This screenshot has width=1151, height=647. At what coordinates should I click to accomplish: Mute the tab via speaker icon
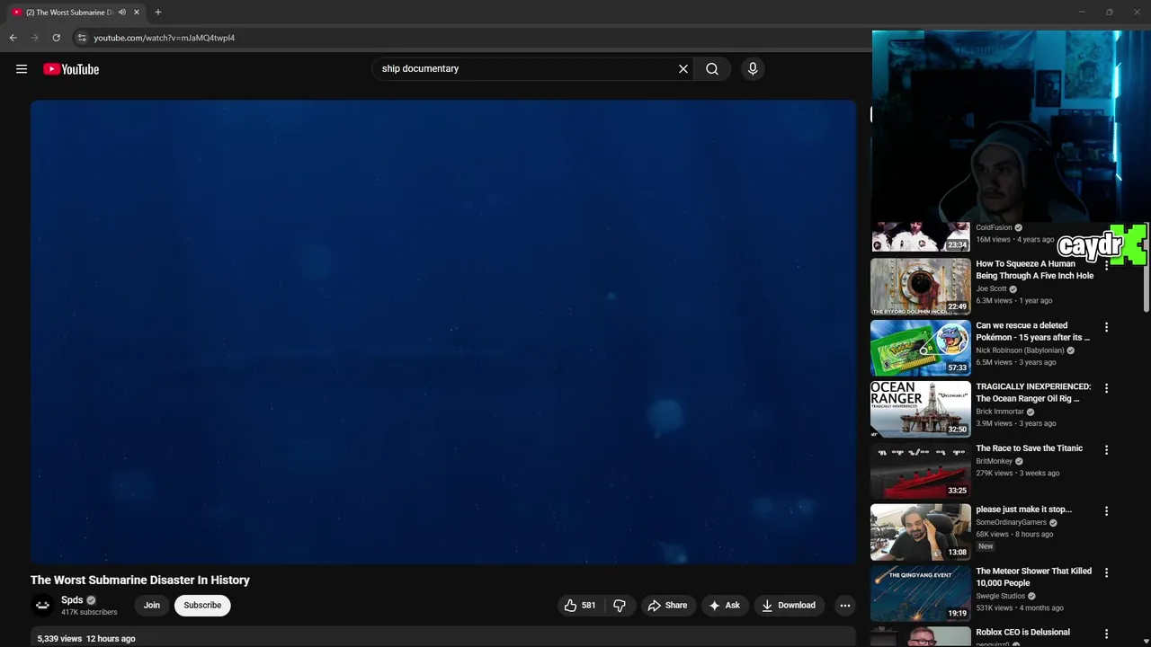(122, 13)
